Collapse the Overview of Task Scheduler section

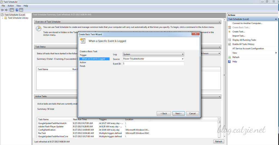(x=220, y=22)
